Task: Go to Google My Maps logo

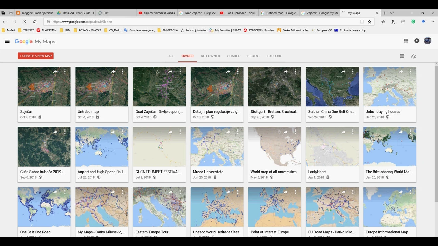Action: 35,41
